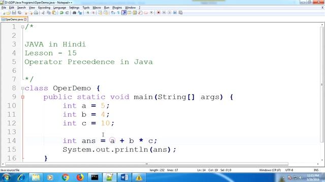Close the OperDemo.java tab
This screenshot has height=182, width=325.
(x=25, y=19)
